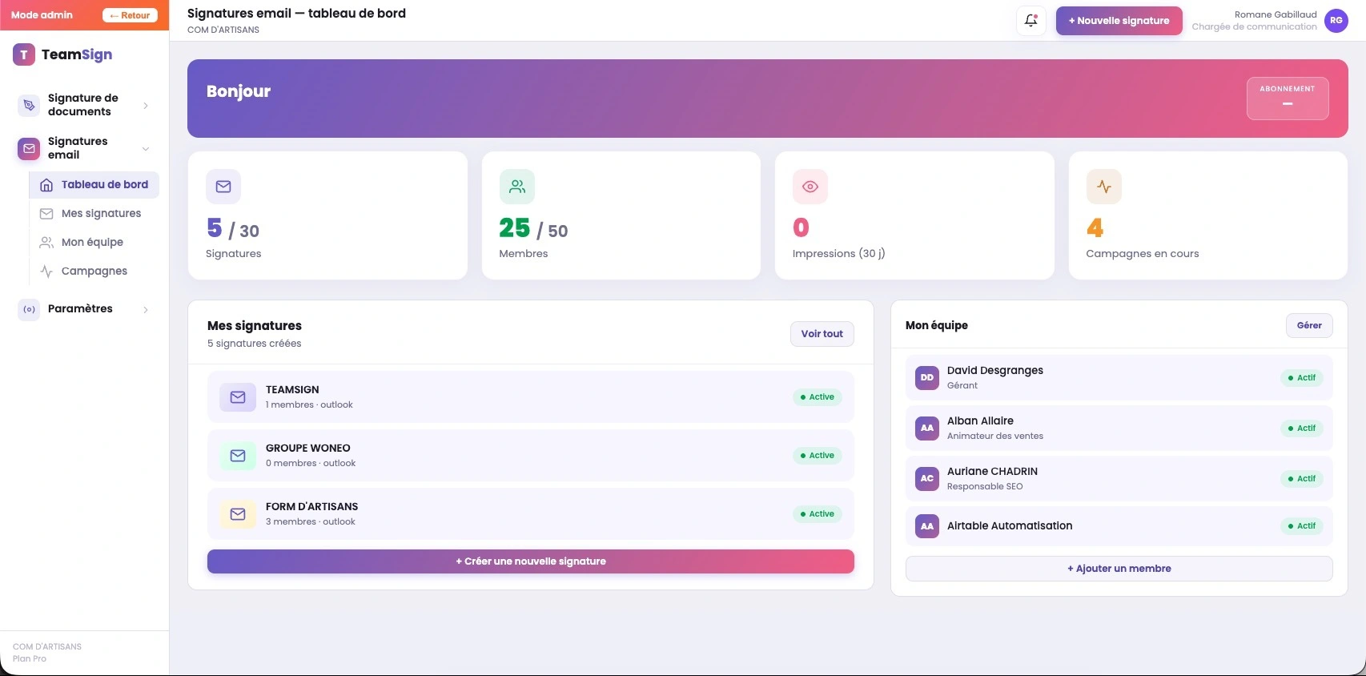Click the GROUPE WONEO signature envelope icon
Viewport: 1366px width, 676px height.
point(238,456)
